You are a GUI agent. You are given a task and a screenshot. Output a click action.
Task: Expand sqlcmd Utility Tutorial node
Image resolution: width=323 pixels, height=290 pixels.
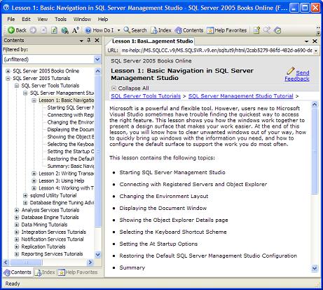(x=25, y=195)
